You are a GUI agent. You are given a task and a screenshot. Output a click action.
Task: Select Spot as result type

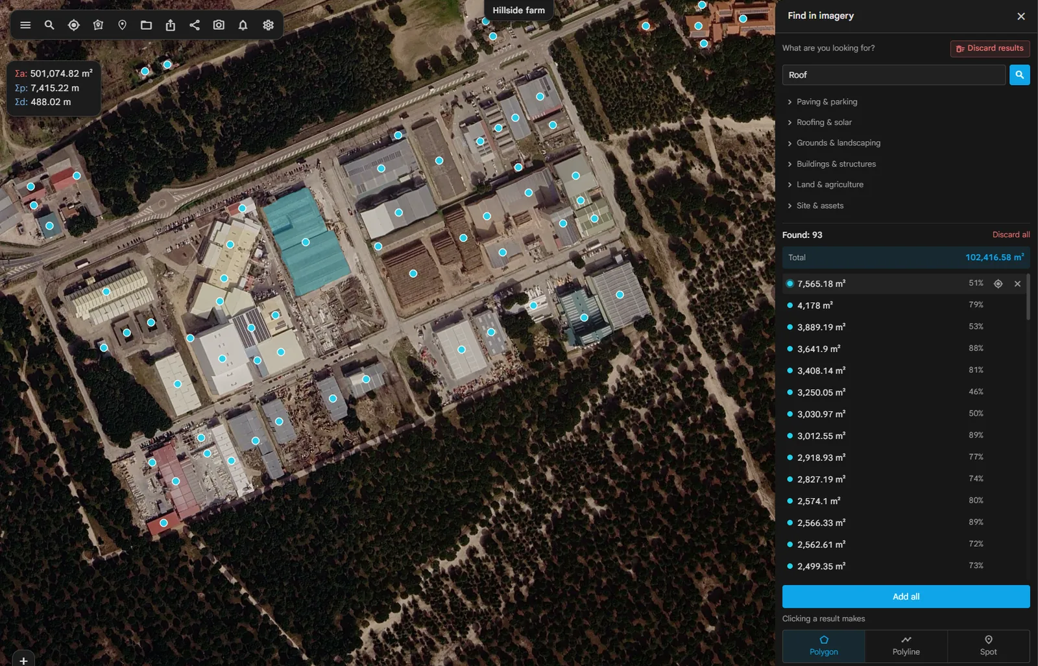click(x=988, y=646)
